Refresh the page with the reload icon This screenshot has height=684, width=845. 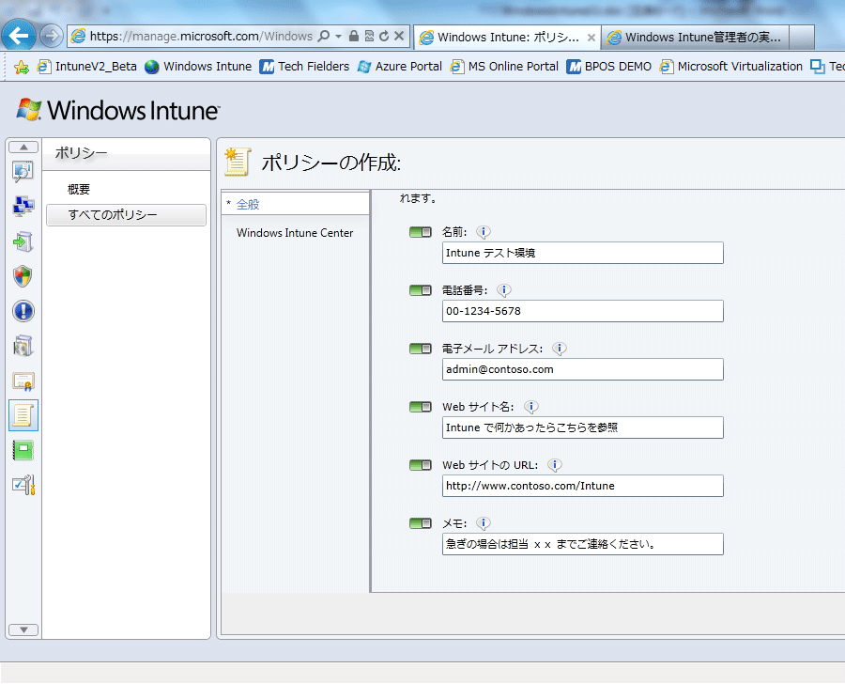(x=384, y=36)
